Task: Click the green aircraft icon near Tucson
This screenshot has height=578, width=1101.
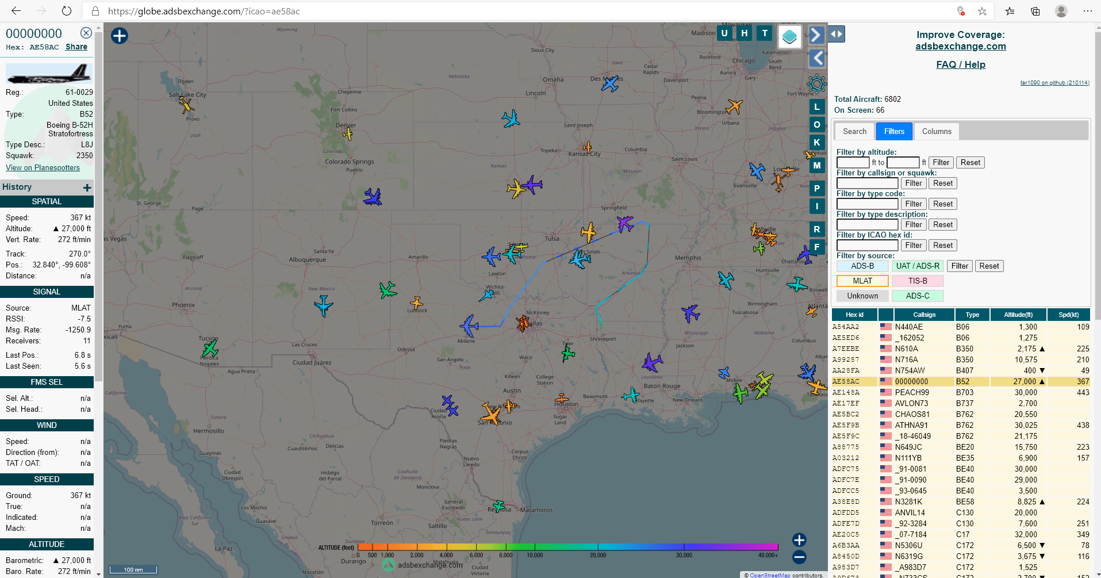Action: (x=210, y=348)
